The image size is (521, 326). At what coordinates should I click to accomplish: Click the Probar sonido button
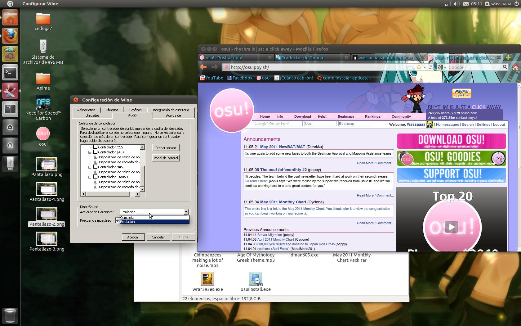click(x=166, y=148)
